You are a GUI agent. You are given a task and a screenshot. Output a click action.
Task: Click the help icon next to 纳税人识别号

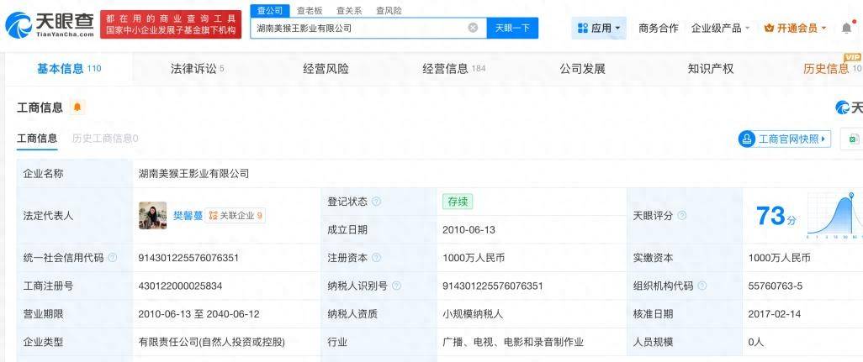396,286
